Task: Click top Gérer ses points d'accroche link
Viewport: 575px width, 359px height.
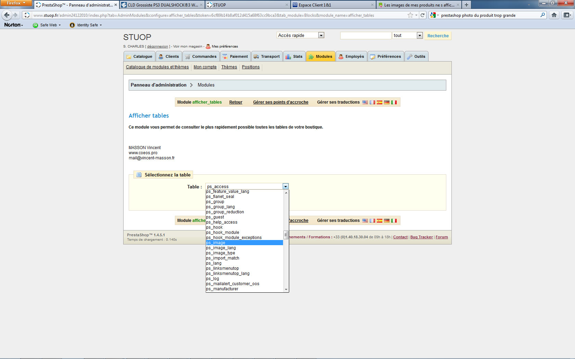Action: (281, 102)
